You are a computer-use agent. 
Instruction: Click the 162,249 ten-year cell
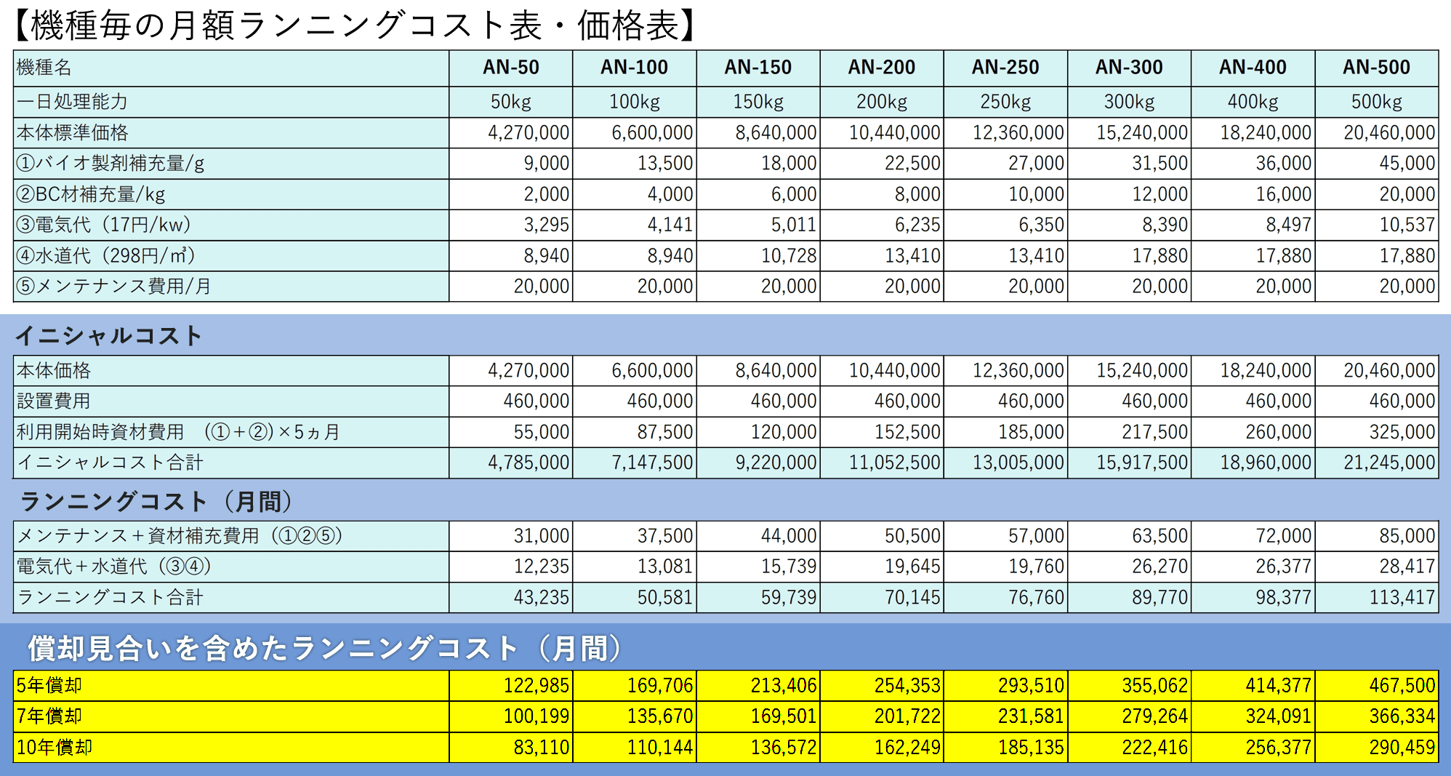coord(882,748)
